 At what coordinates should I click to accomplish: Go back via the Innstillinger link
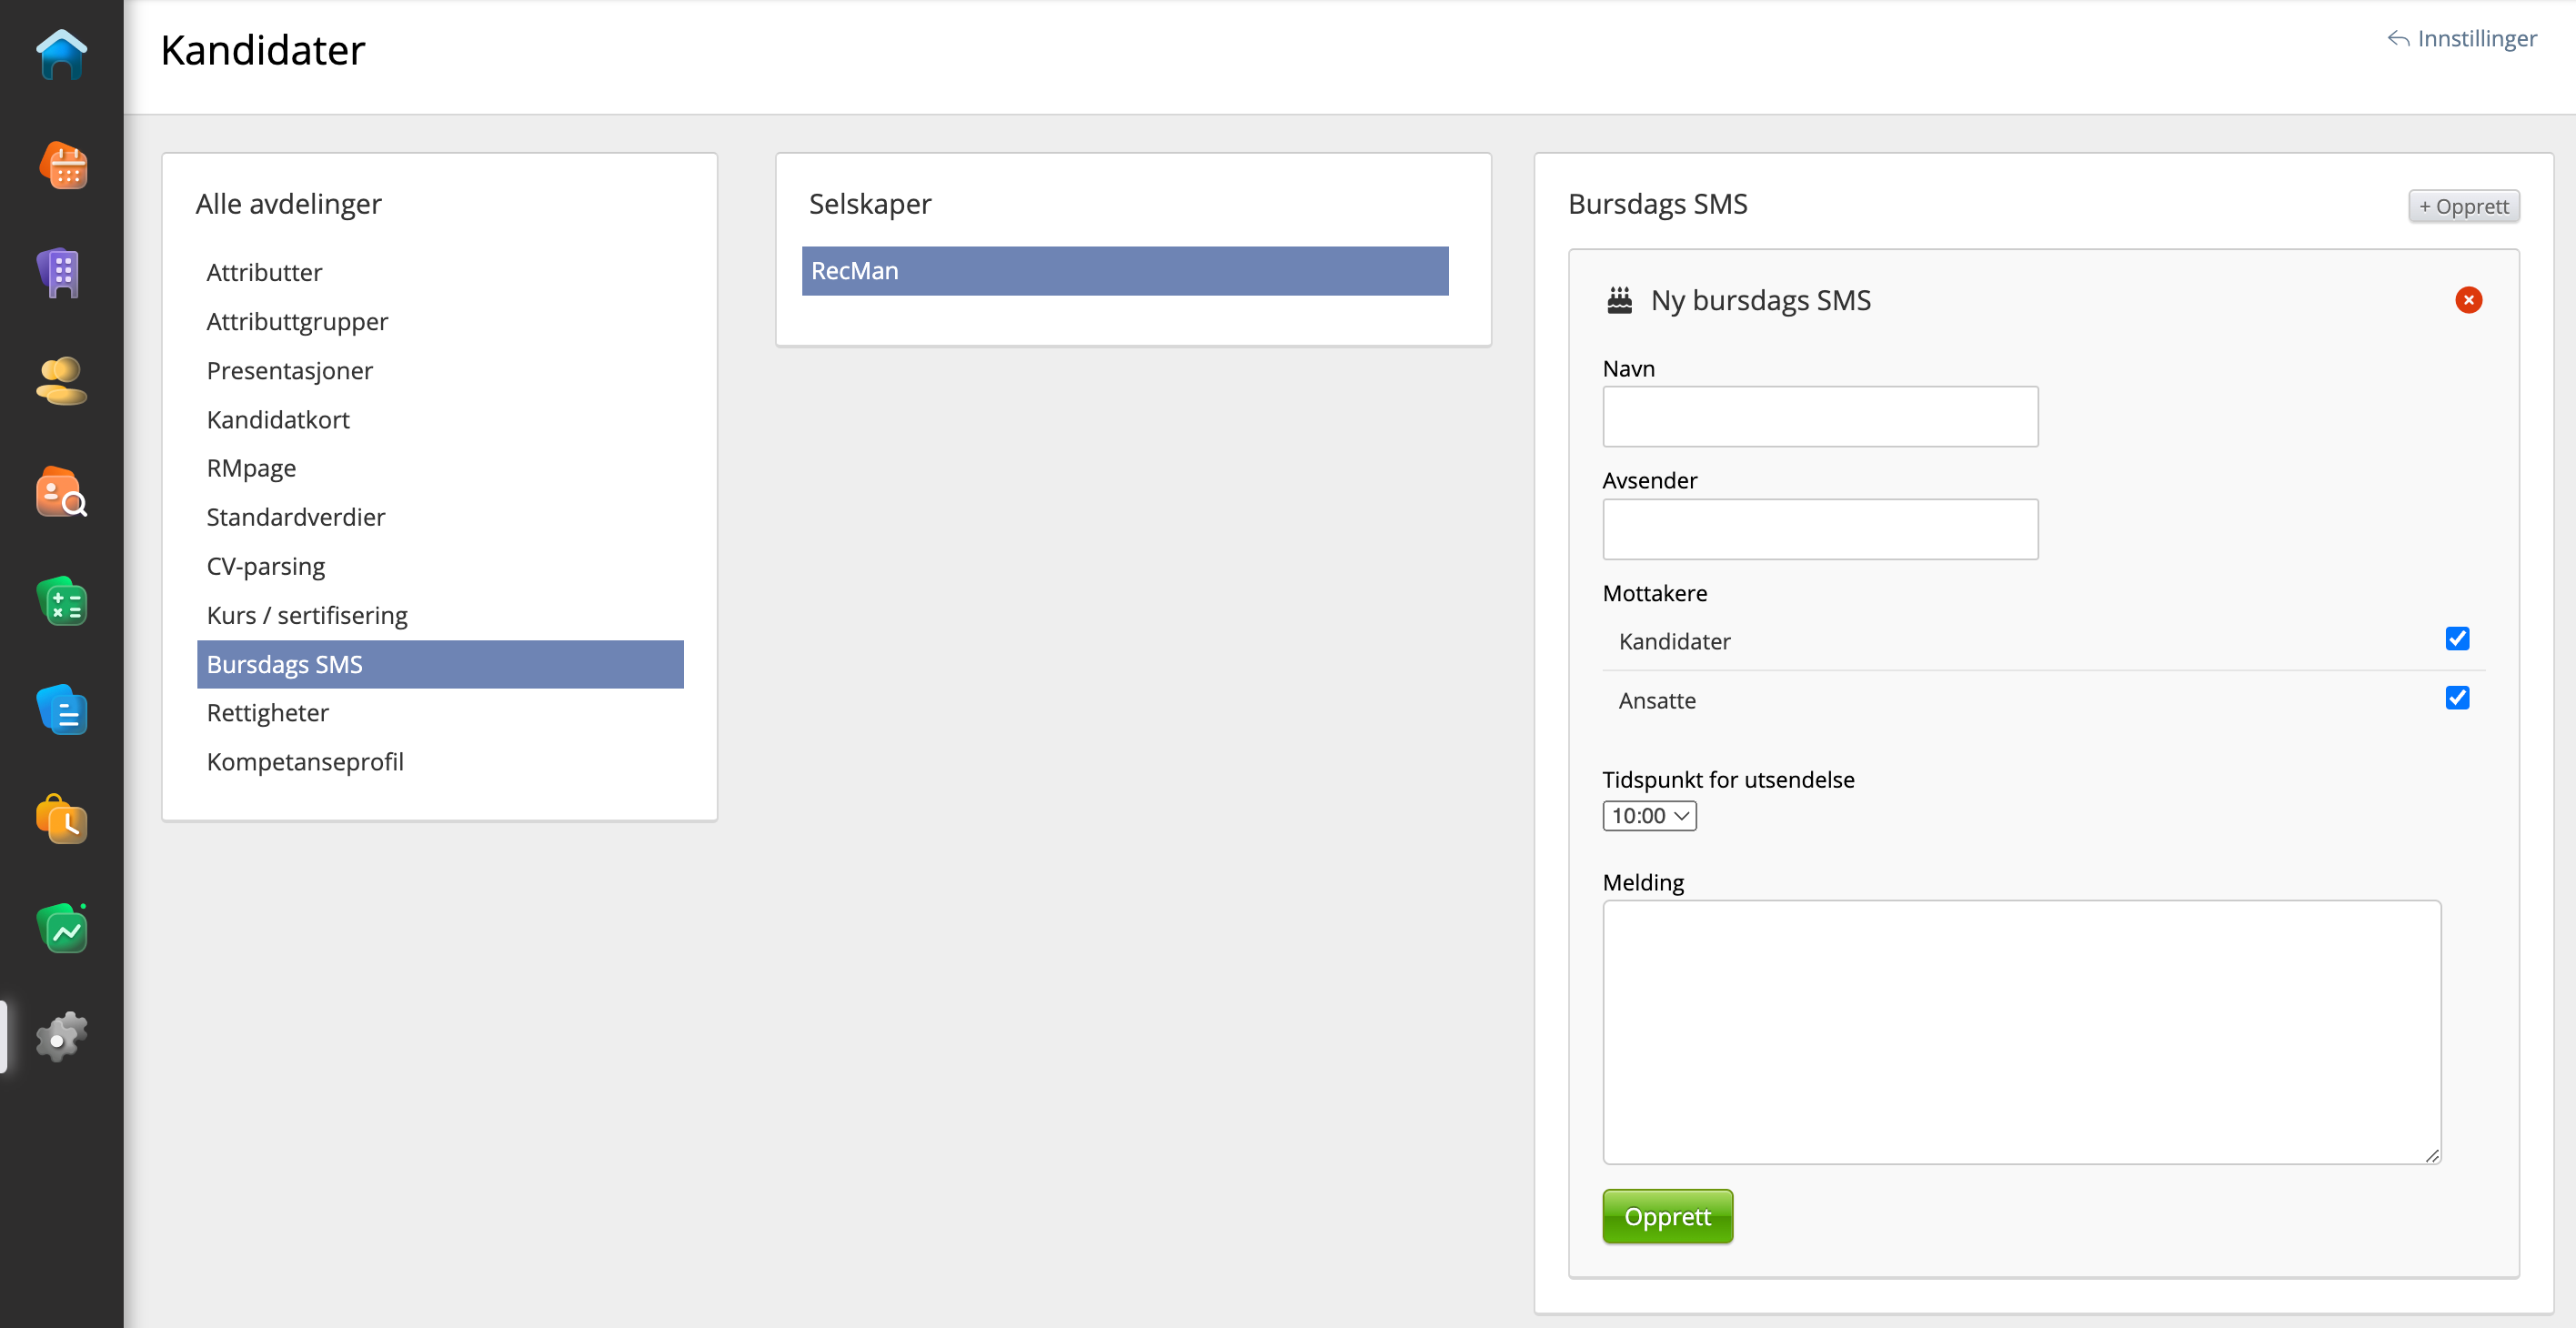[2462, 39]
